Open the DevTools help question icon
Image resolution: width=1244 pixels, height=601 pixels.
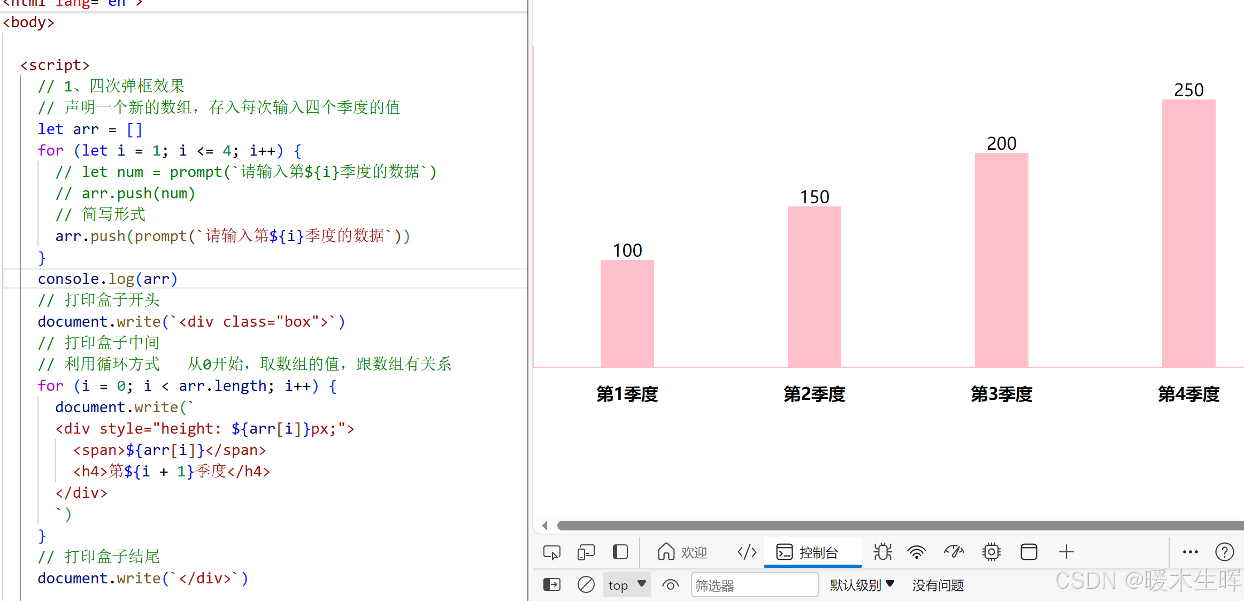tap(1224, 552)
